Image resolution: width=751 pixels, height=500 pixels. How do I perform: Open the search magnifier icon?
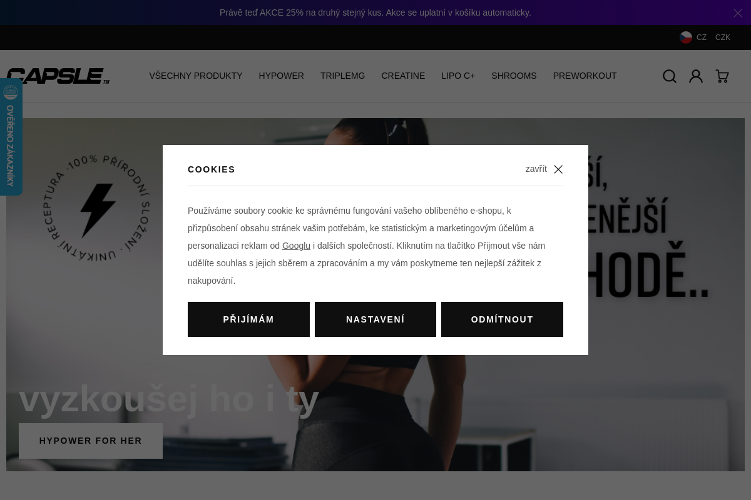pyautogui.click(x=670, y=76)
